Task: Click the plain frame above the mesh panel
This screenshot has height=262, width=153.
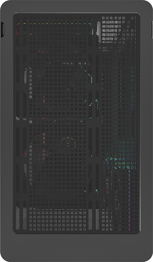Action: pos(76,6)
